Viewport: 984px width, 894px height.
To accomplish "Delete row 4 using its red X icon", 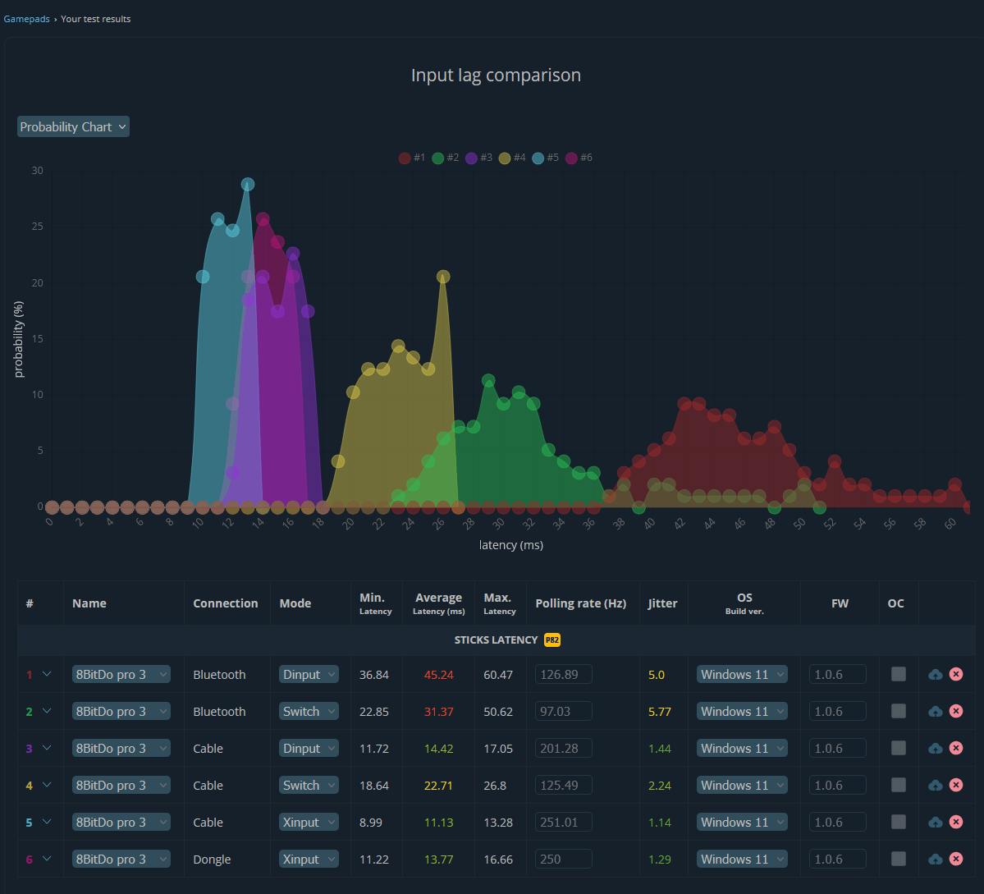I will (956, 785).
